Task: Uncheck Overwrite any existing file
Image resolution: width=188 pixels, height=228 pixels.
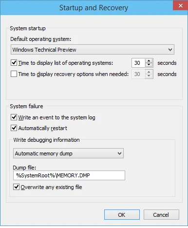Action: click(x=16, y=187)
